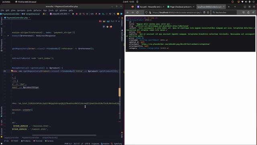Click the Symfony status bar widget
This screenshot has width=257, height=145.
(116, 144)
